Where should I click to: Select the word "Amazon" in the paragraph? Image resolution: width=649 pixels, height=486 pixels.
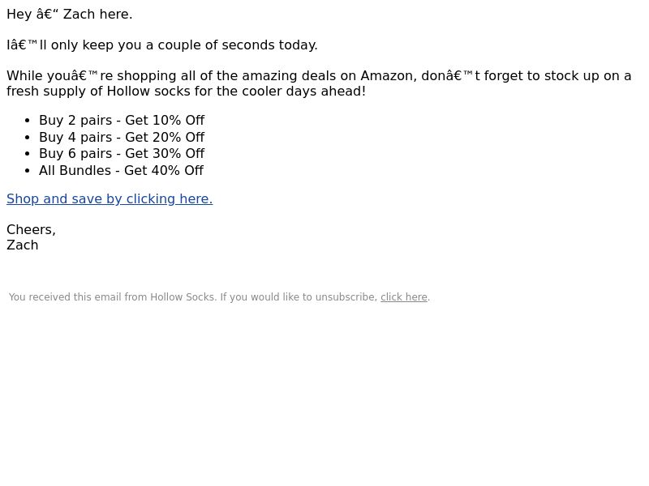click(387, 75)
